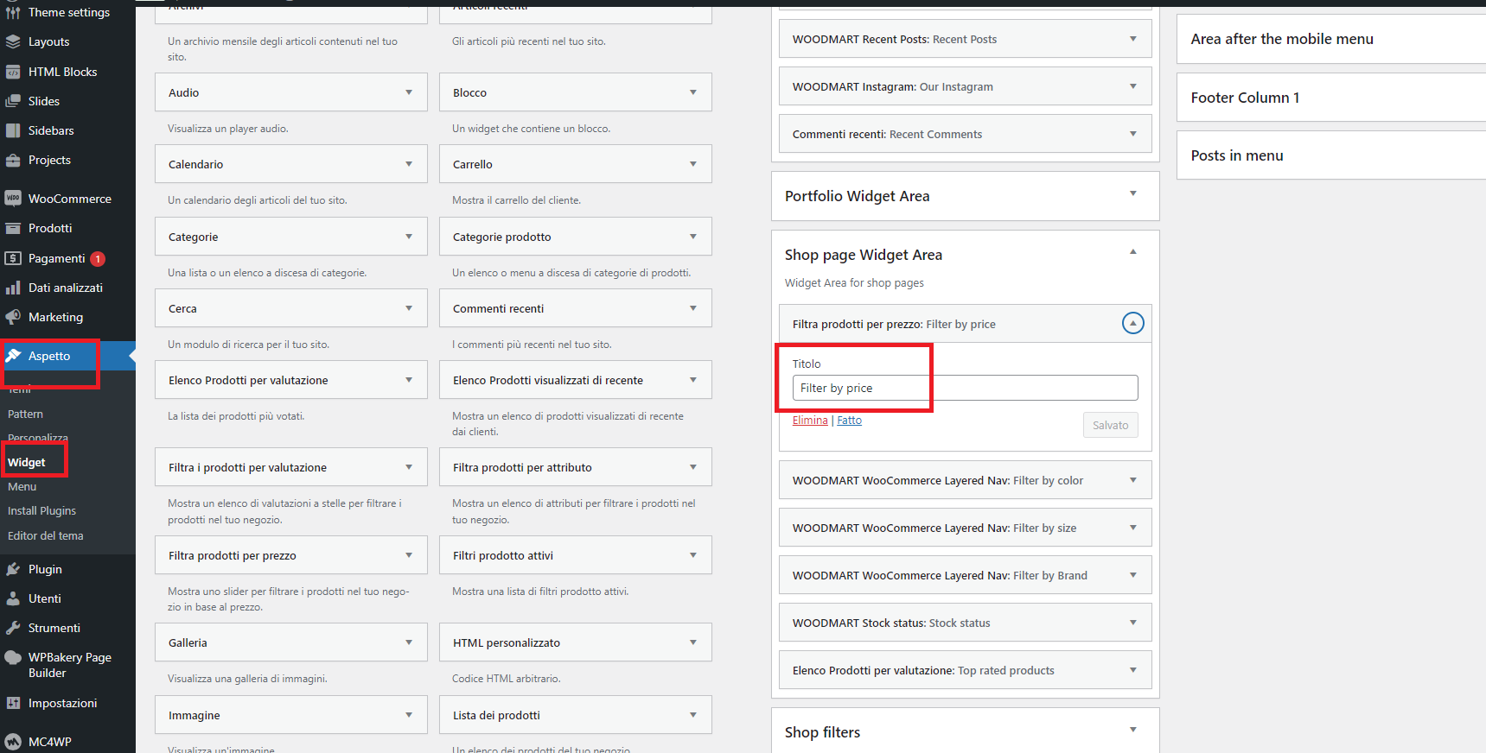Expand WOODMART Recent Posts widget
1486x753 pixels.
[x=1133, y=39]
